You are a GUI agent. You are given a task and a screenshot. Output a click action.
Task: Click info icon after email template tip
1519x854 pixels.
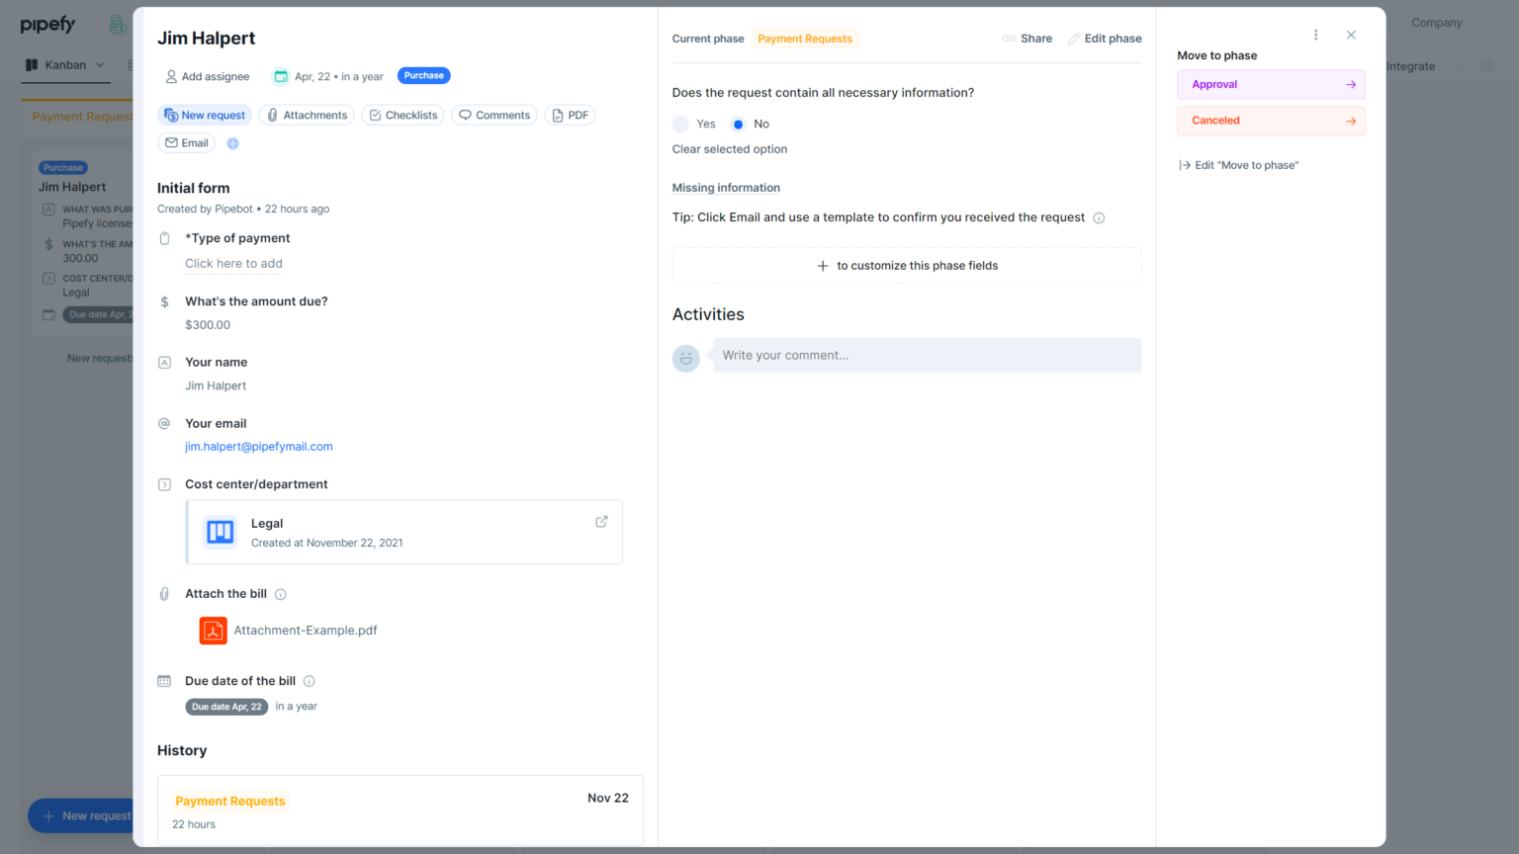1099,217
